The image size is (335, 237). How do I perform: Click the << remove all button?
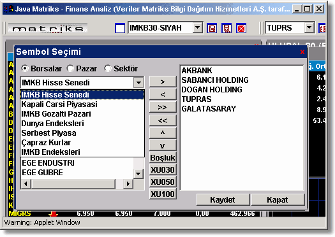click(x=163, y=120)
